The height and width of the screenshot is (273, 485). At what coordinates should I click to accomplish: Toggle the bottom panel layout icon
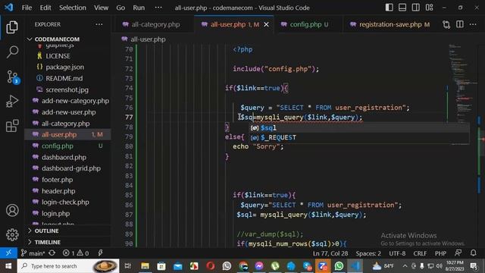[x=402, y=8]
